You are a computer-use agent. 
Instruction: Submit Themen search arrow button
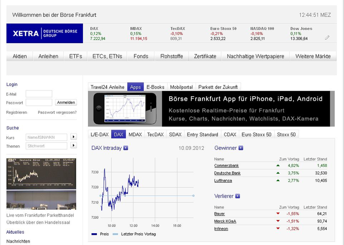click(74, 145)
